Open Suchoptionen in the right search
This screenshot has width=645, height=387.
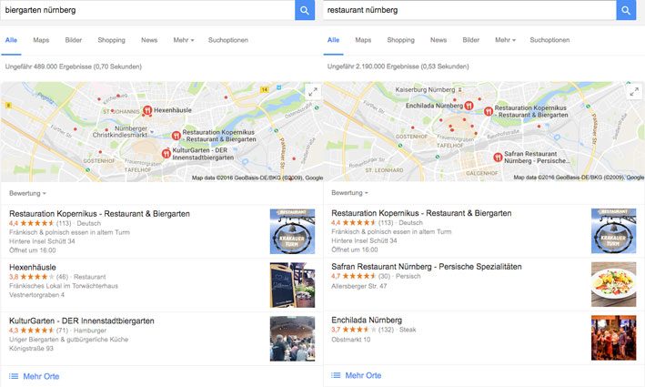(x=549, y=40)
